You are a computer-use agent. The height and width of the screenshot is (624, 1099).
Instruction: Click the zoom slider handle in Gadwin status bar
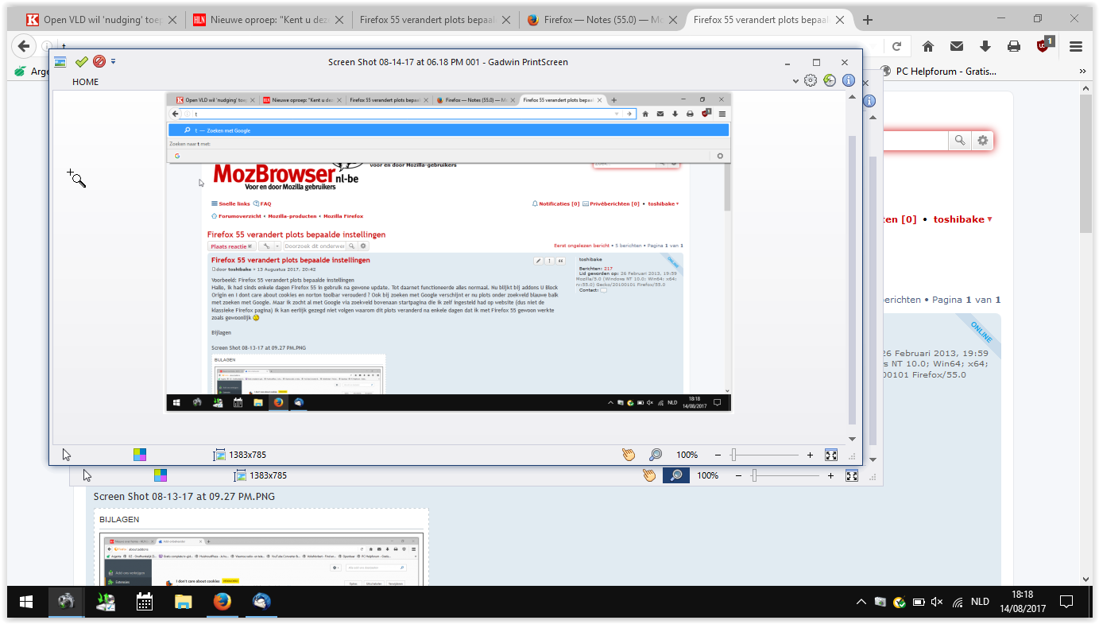point(733,455)
